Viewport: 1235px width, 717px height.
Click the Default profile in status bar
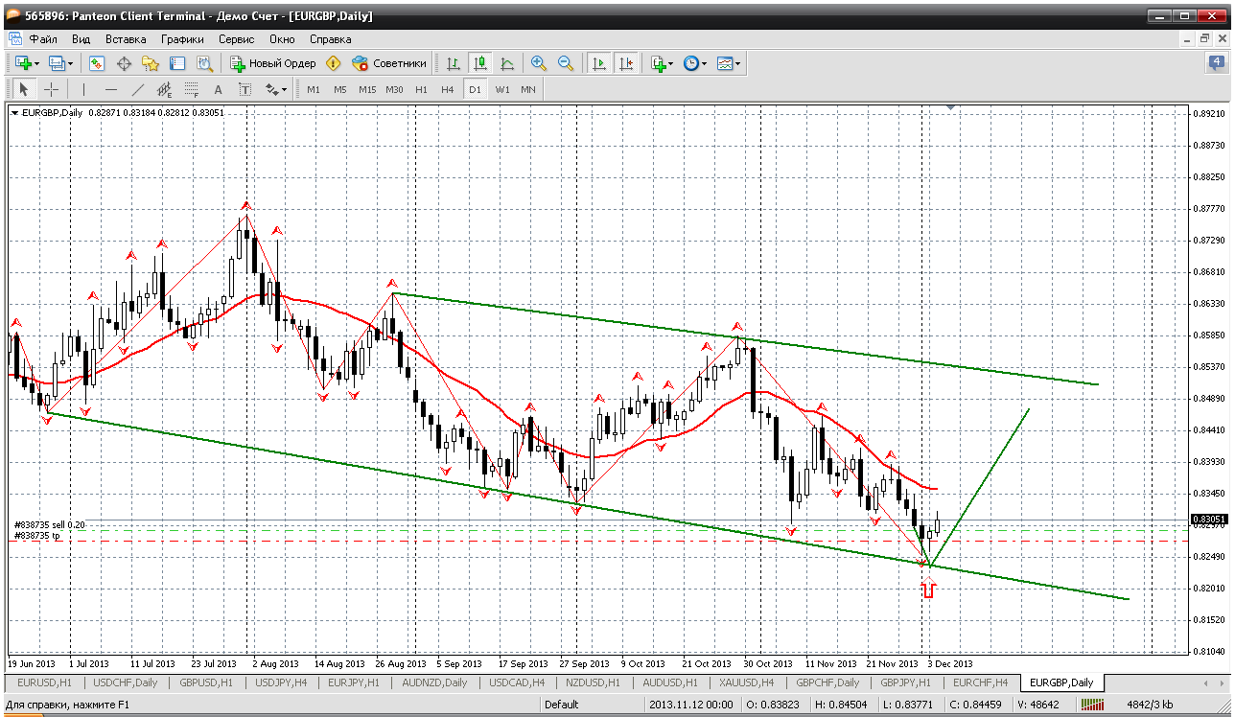pyautogui.click(x=561, y=705)
